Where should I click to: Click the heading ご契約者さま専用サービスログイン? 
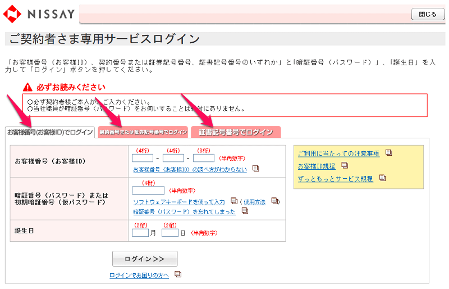[104, 39]
